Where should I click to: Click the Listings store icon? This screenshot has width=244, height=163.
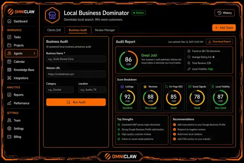click(x=122, y=87)
